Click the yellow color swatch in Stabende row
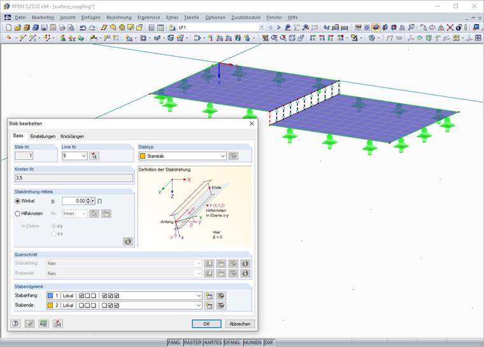Image resolution: width=484 pixels, height=347 pixels. tap(50, 306)
